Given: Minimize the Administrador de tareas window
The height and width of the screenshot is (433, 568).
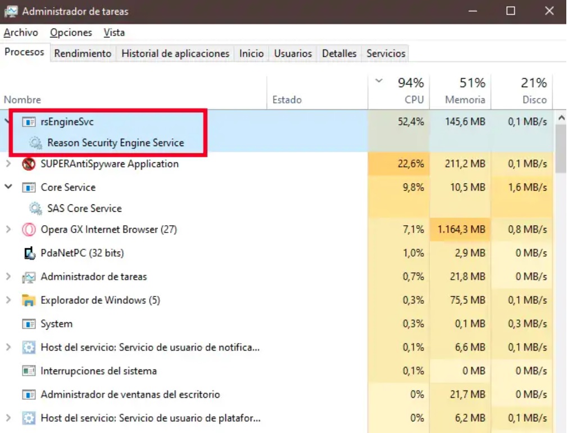Looking at the screenshot, I should 472,11.
